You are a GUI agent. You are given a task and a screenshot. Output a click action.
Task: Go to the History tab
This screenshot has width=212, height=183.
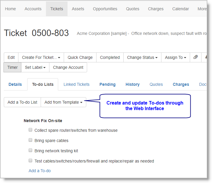(x=132, y=84)
